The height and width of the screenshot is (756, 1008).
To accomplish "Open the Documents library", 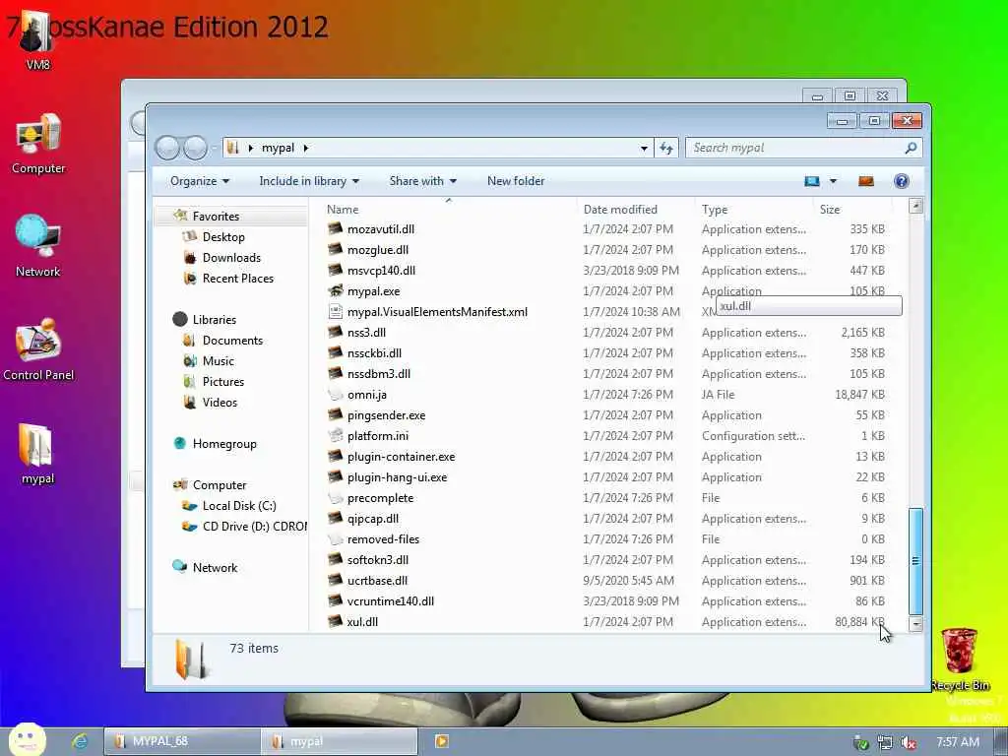I will pos(232,340).
